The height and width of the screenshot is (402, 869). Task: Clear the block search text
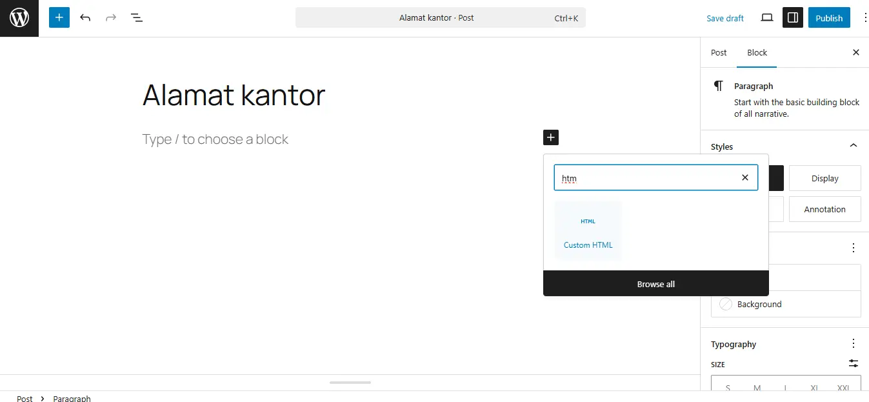(x=745, y=177)
